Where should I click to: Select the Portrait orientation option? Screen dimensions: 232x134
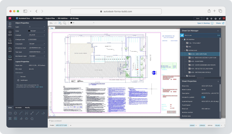(18, 77)
